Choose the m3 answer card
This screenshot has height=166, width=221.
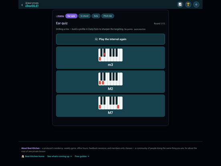pyautogui.click(x=110, y=58)
